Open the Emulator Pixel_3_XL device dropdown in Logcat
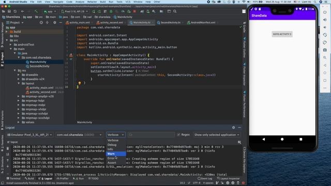The width and height of the screenshot is (331, 186). pyautogui.click(x=29, y=135)
